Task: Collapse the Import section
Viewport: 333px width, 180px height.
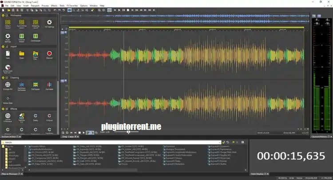Action: pos(3,47)
